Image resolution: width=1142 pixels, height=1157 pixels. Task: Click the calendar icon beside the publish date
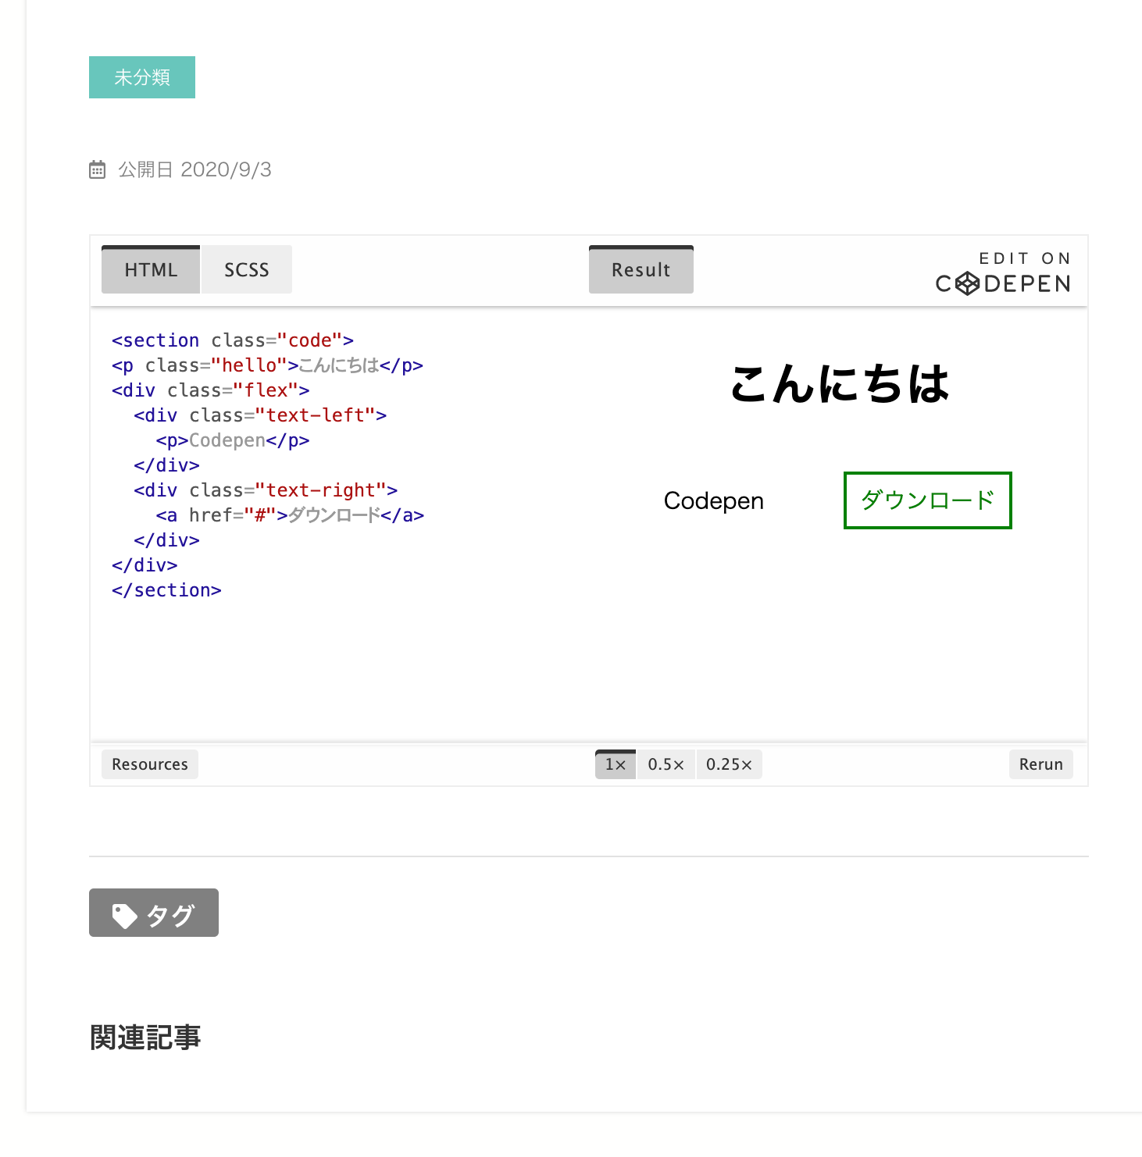[x=97, y=169]
